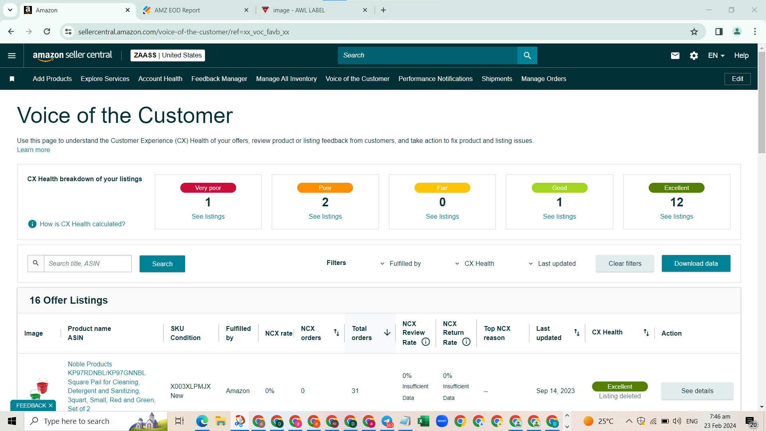Open the EN language dropdown
The height and width of the screenshot is (431, 766).
coord(716,55)
